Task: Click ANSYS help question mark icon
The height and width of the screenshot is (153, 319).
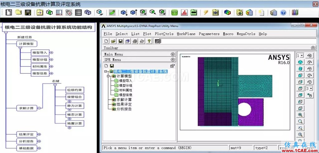Action: (x=149, y=41)
